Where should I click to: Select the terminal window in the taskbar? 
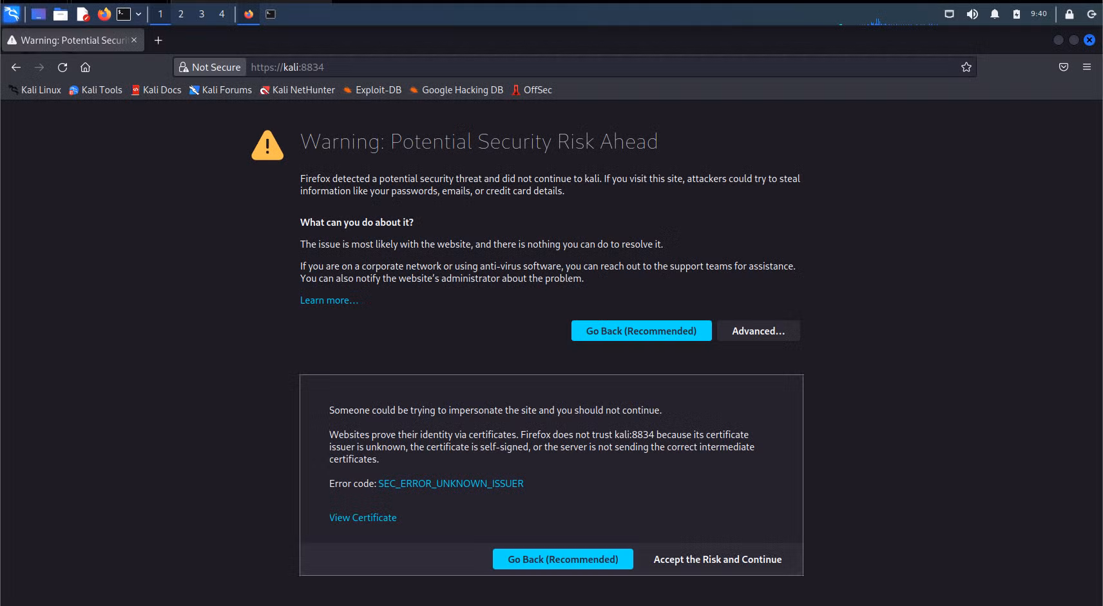[271, 14]
